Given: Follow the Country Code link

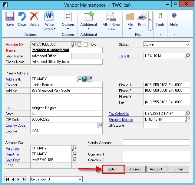Looking at the screenshot, I should (x=15, y=125).
